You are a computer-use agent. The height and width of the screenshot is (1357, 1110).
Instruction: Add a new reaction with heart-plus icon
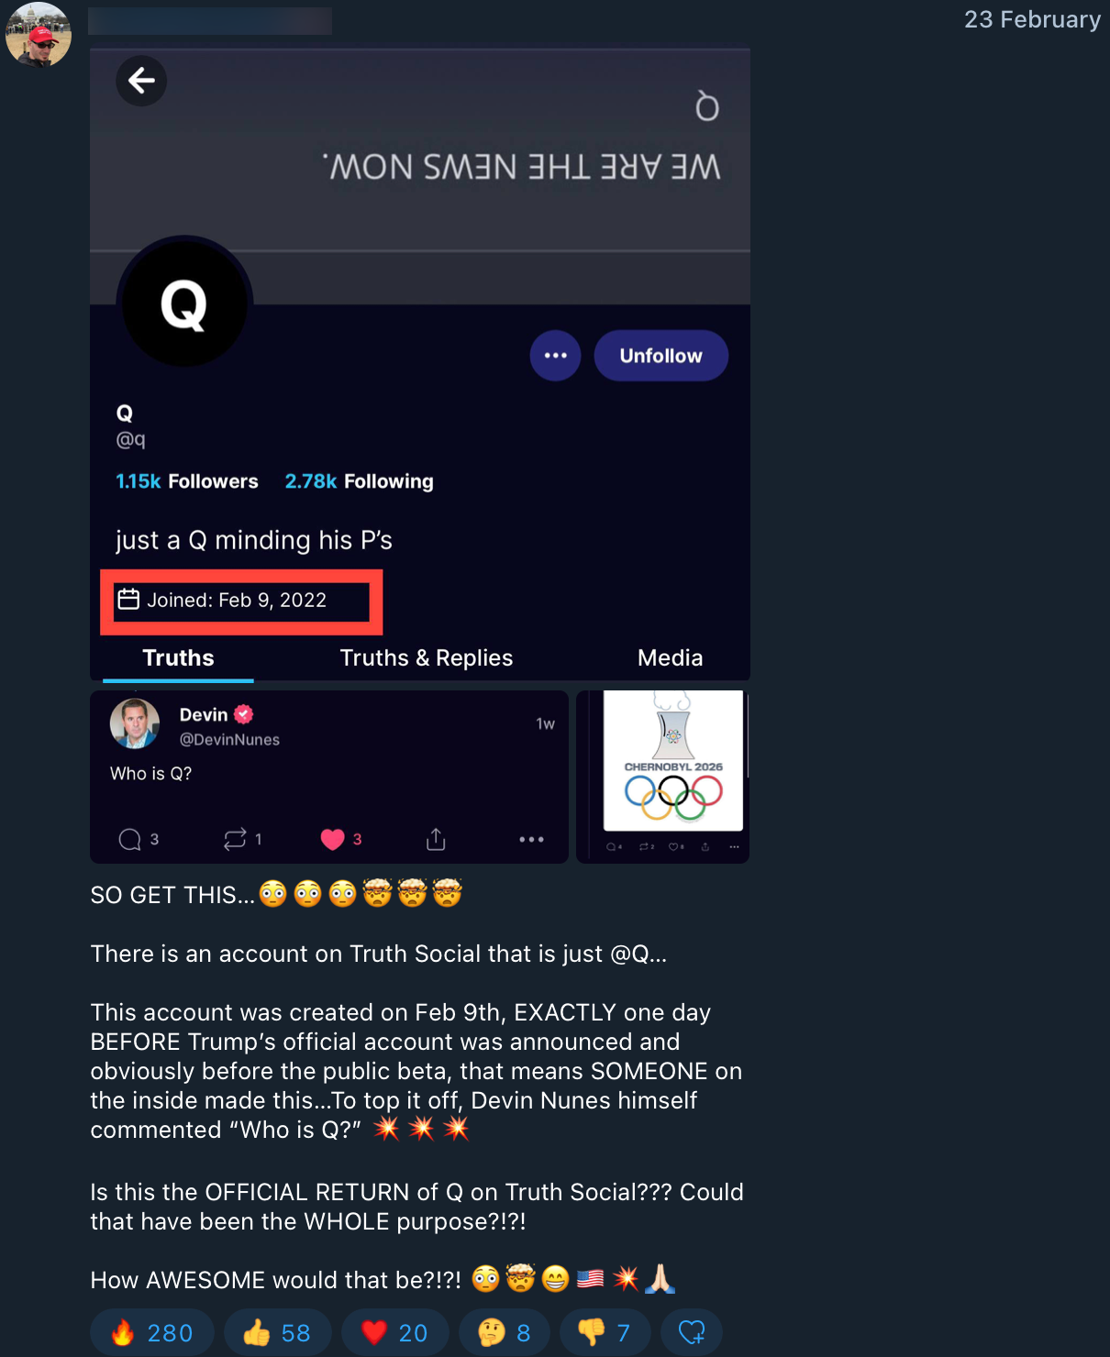pyautogui.click(x=691, y=1333)
